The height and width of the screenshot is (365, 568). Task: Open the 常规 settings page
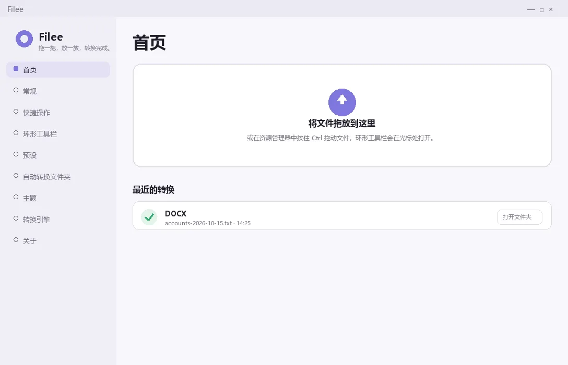point(58,91)
